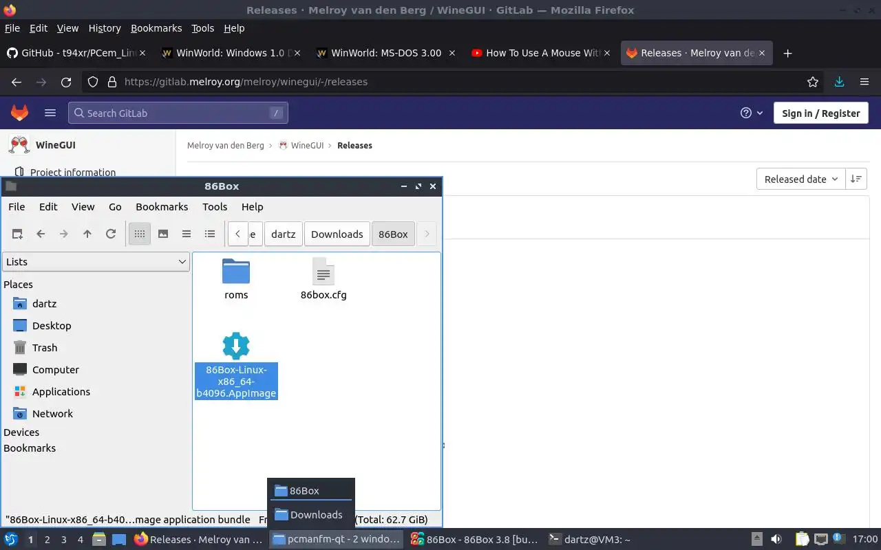Click the GitLab logo
The width and height of the screenshot is (881, 550).
click(19, 113)
